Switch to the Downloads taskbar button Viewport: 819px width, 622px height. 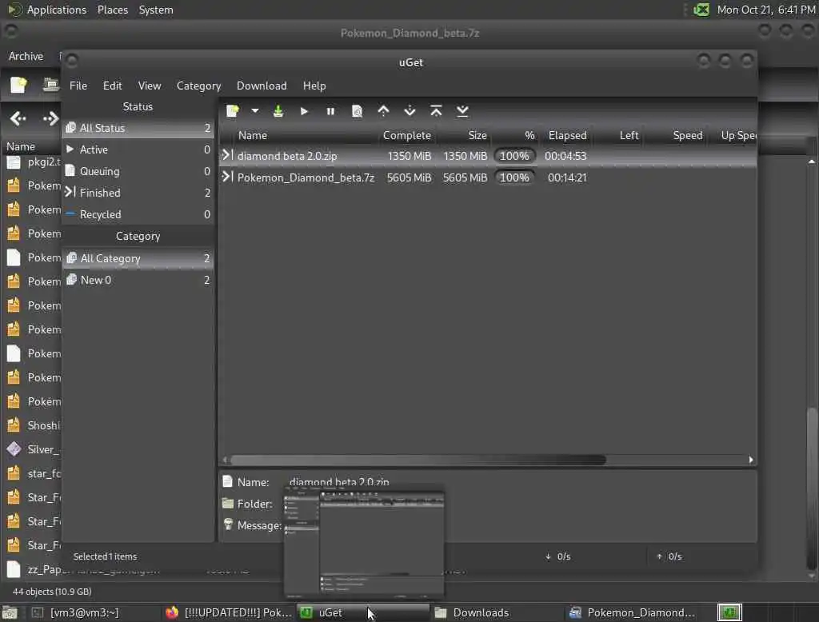pos(496,612)
